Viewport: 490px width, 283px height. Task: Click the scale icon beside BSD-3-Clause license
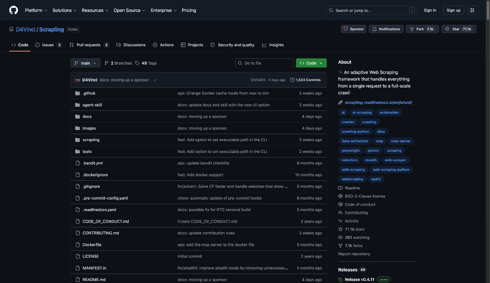pos(341,196)
